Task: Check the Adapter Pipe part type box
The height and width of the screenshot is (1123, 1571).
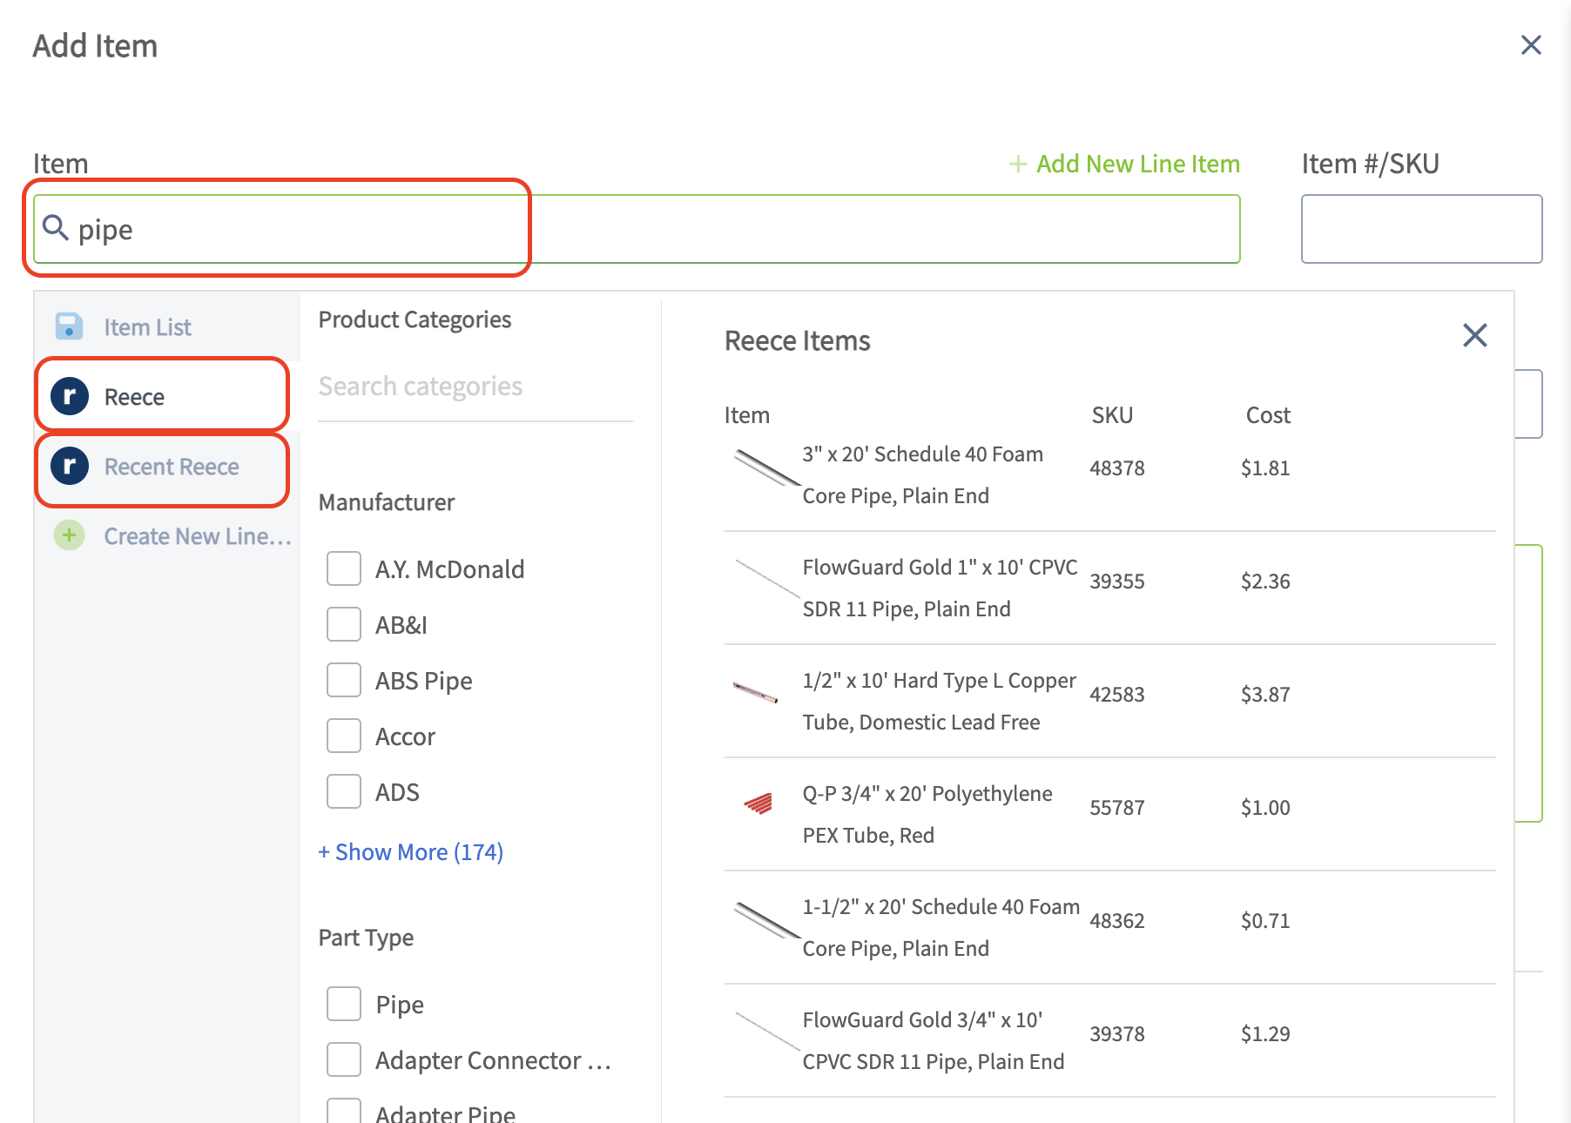Action: pyautogui.click(x=344, y=1111)
